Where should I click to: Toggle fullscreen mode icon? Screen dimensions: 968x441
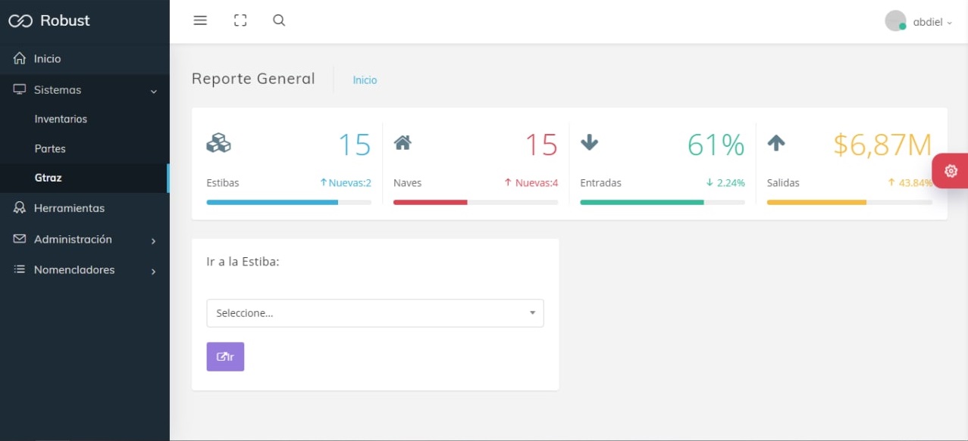point(240,20)
